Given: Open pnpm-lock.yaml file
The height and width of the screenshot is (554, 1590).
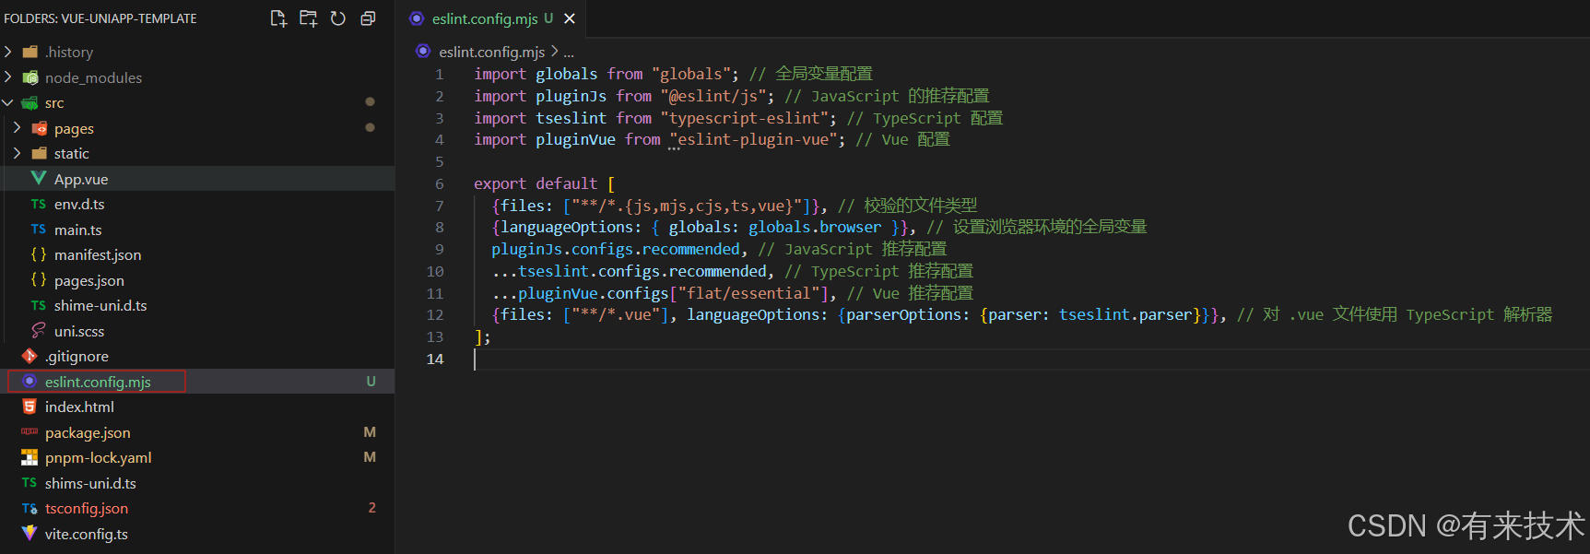Looking at the screenshot, I should coord(99,457).
